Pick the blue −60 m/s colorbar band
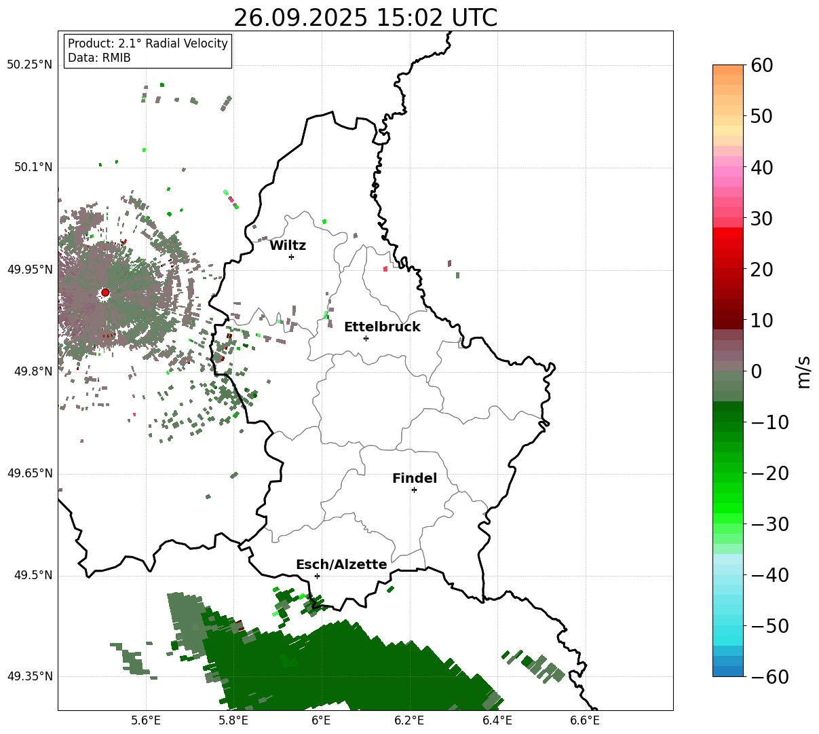The height and width of the screenshot is (734, 819). (728, 672)
